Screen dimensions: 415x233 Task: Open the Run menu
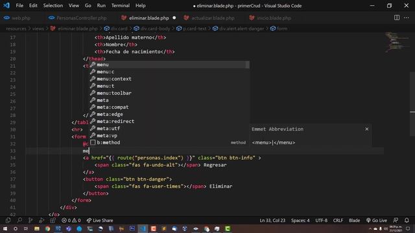coord(101,6)
